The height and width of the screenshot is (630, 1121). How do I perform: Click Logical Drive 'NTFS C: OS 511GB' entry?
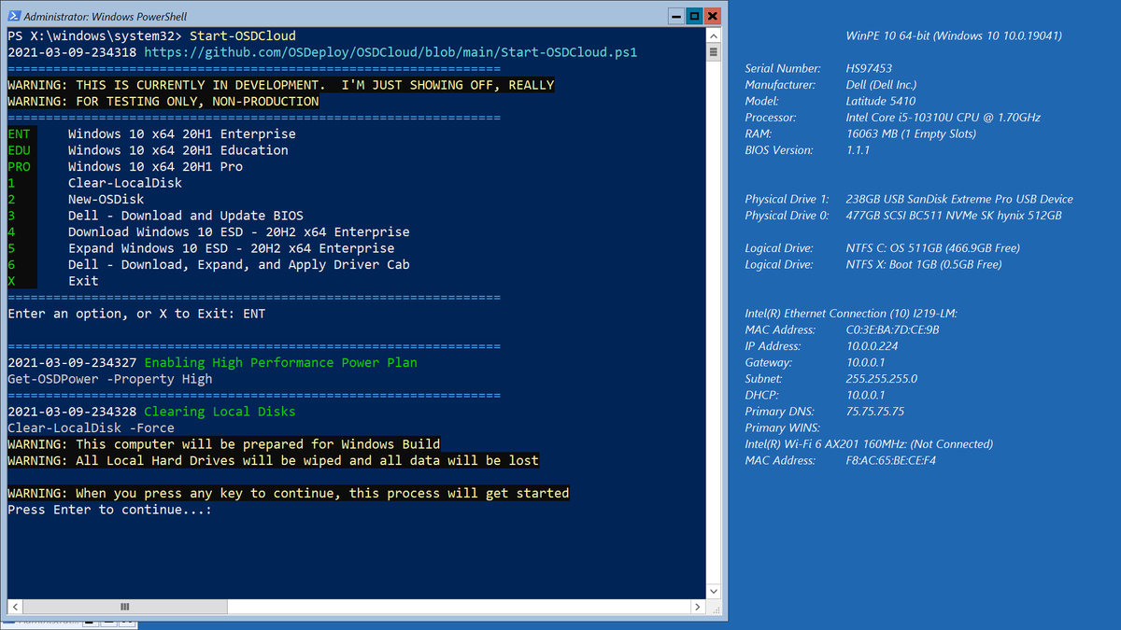pyautogui.click(x=933, y=248)
